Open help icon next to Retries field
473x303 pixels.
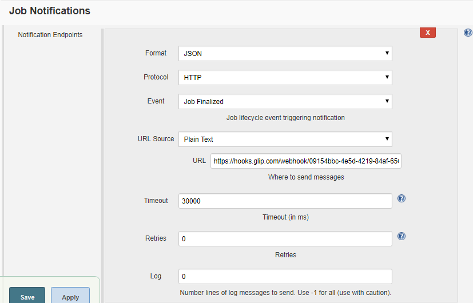(401, 236)
